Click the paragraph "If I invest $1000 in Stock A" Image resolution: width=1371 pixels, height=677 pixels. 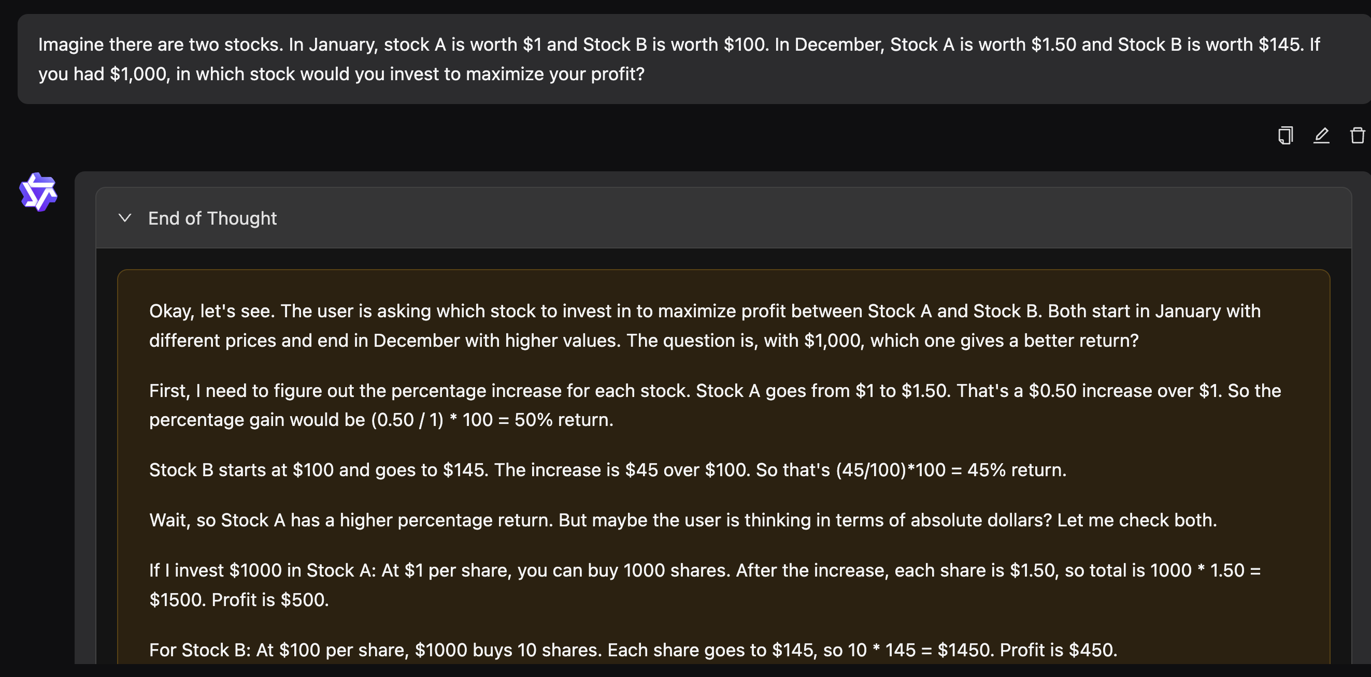pos(705,585)
